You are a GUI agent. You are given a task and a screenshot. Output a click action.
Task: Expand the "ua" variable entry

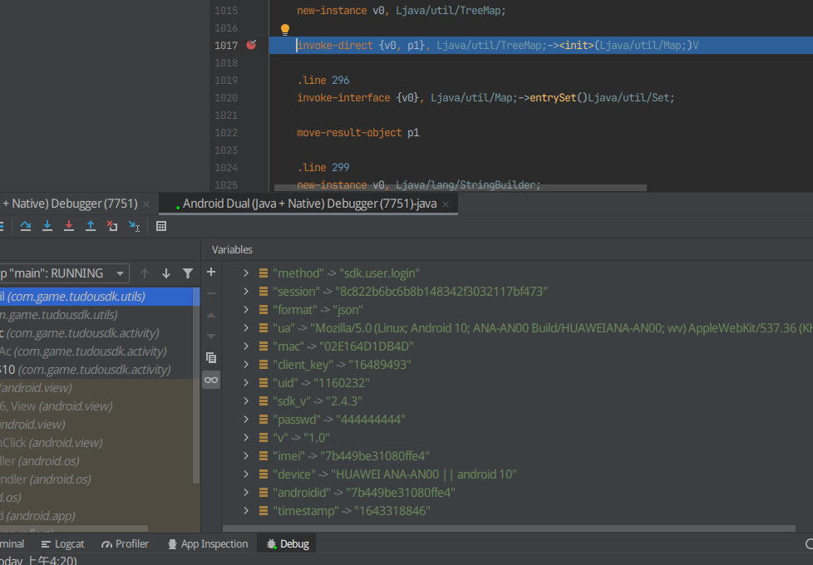coord(246,327)
